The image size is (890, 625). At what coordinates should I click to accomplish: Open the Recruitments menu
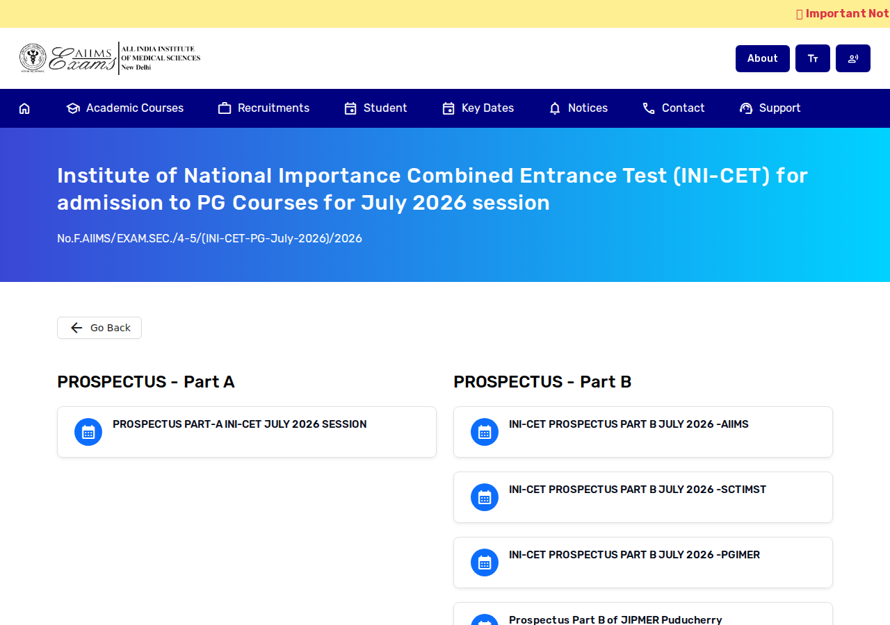264,108
